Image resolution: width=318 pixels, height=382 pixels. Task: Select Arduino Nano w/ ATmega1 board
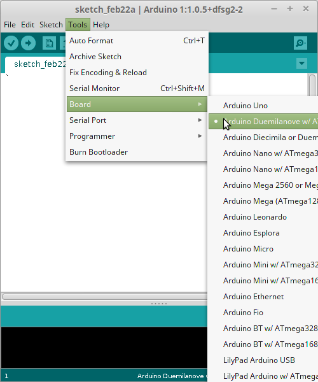point(263,169)
